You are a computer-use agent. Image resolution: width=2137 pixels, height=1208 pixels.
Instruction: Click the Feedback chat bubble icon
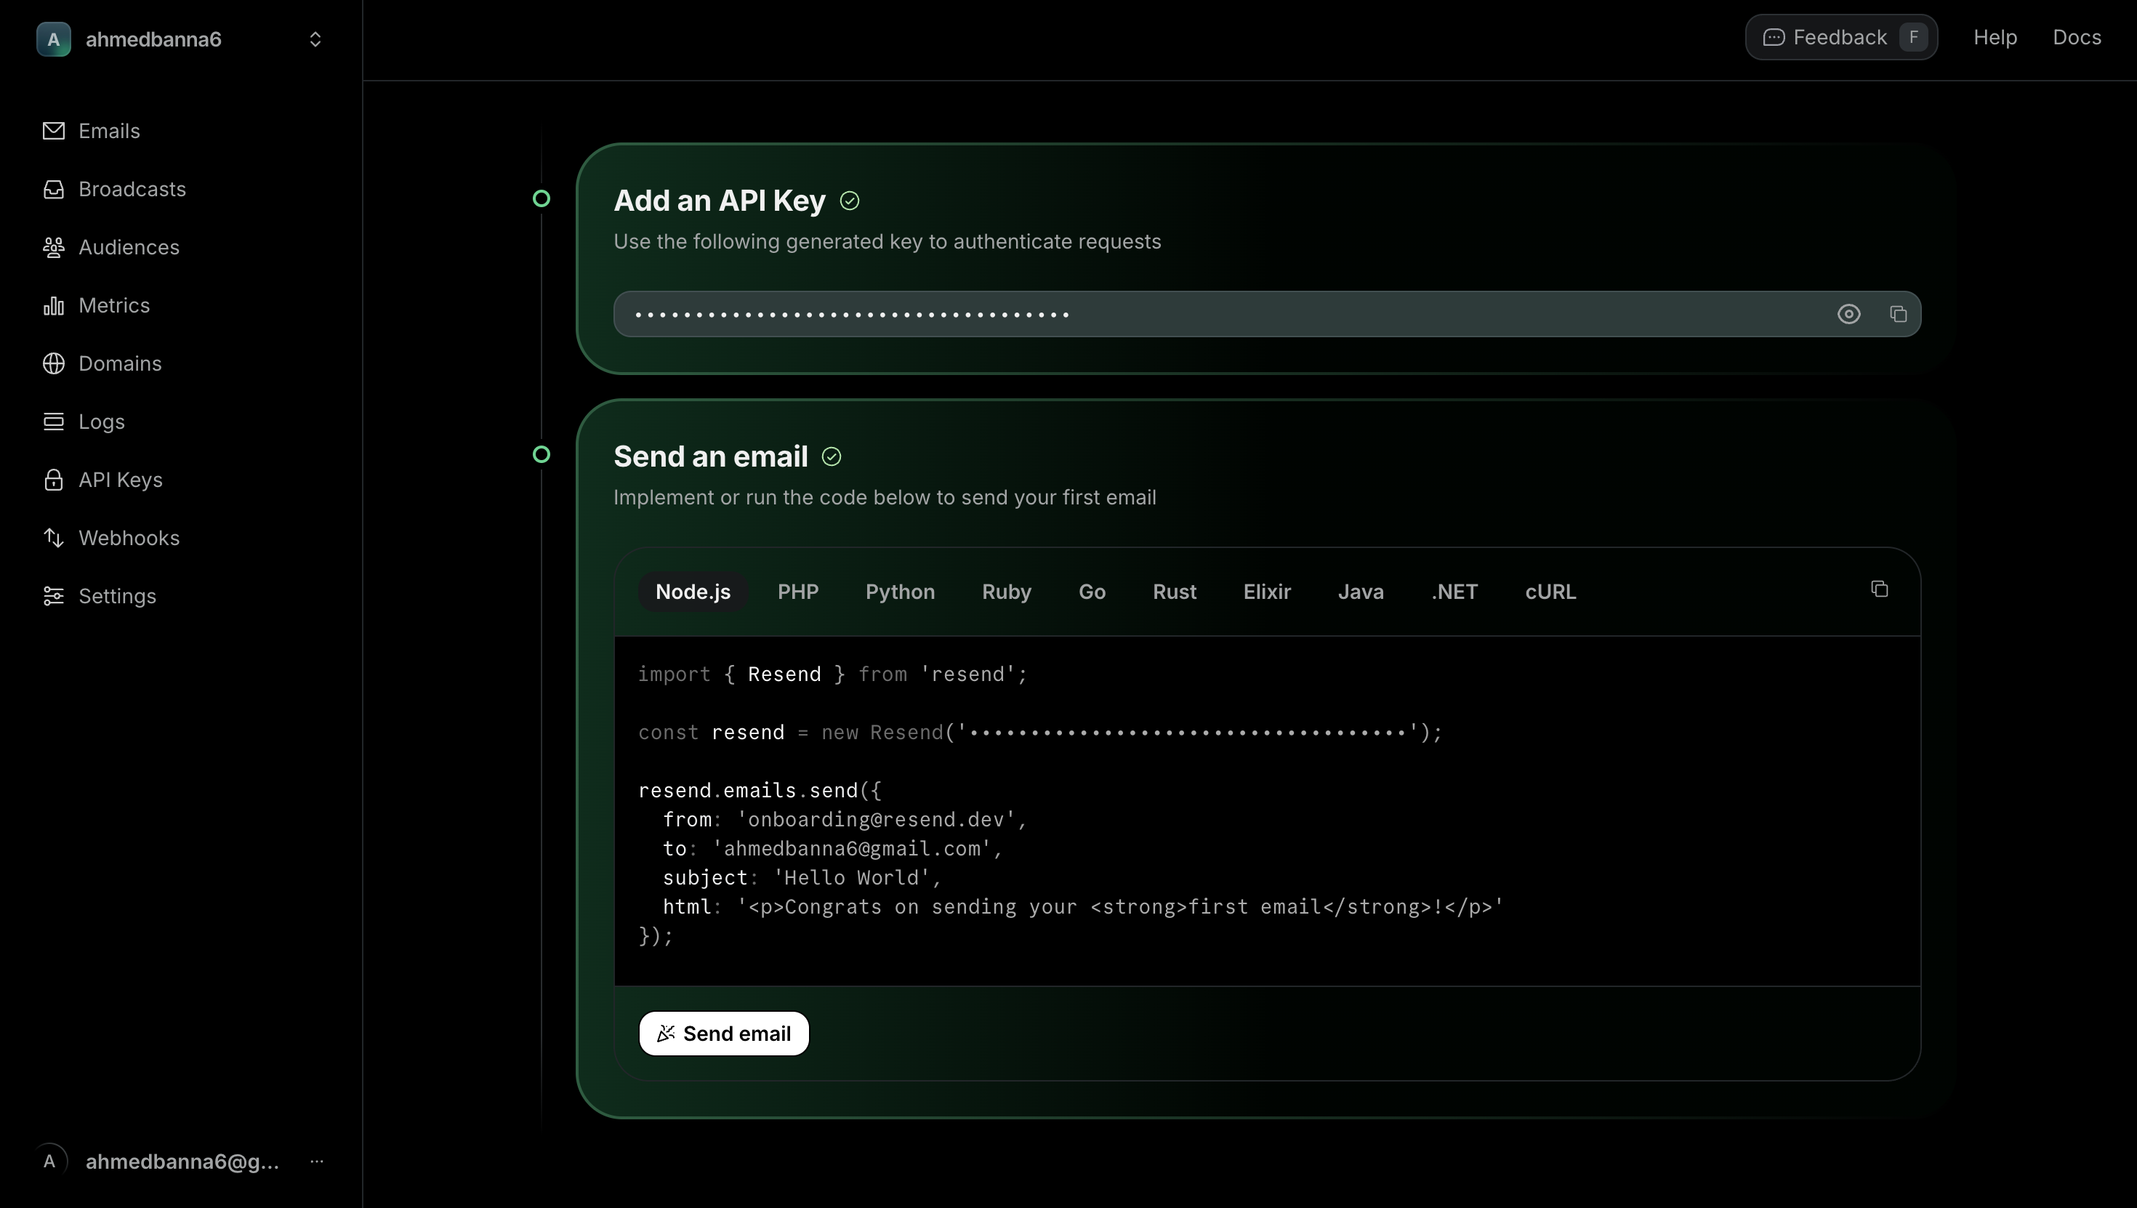(1774, 37)
